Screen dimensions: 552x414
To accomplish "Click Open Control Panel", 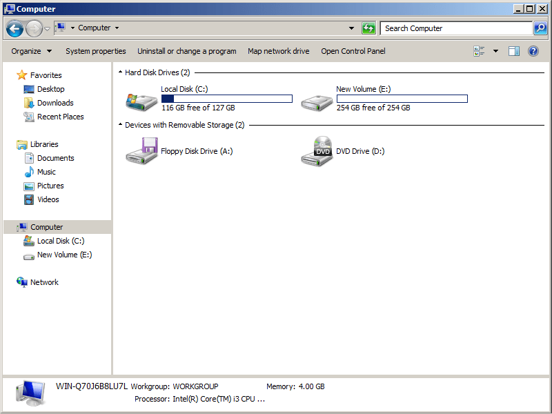I will pyautogui.click(x=353, y=51).
